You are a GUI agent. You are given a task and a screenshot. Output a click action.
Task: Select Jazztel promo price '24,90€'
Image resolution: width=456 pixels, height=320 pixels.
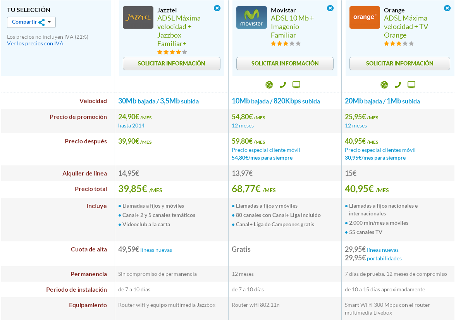129,117
